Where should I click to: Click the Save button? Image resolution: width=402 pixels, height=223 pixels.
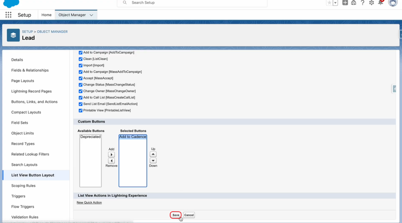pyautogui.click(x=176, y=215)
